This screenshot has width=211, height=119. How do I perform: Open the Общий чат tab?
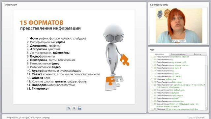[x=160, y=54]
